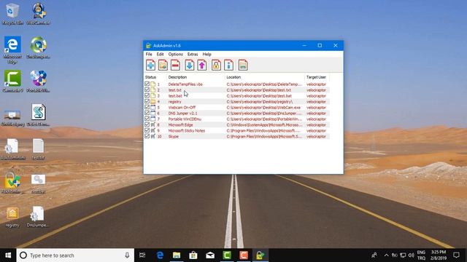Open the File menu
The image size is (467, 262).
pyautogui.click(x=149, y=55)
